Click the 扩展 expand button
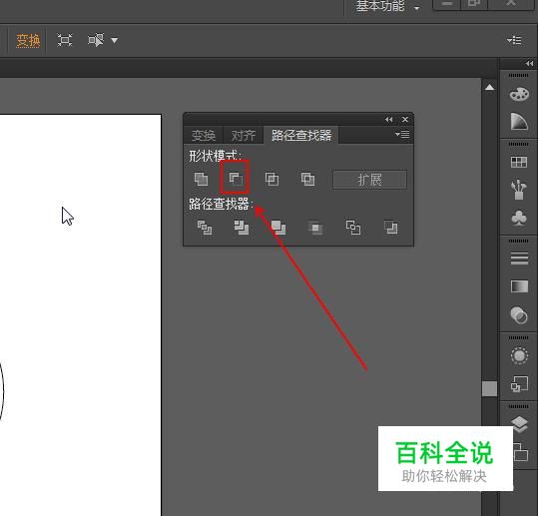This screenshot has width=538, height=516. tap(369, 180)
